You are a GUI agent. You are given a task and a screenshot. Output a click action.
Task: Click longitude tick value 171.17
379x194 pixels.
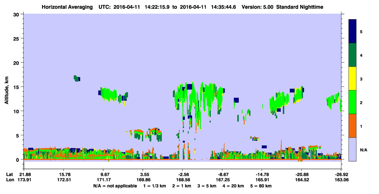coord(103,180)
